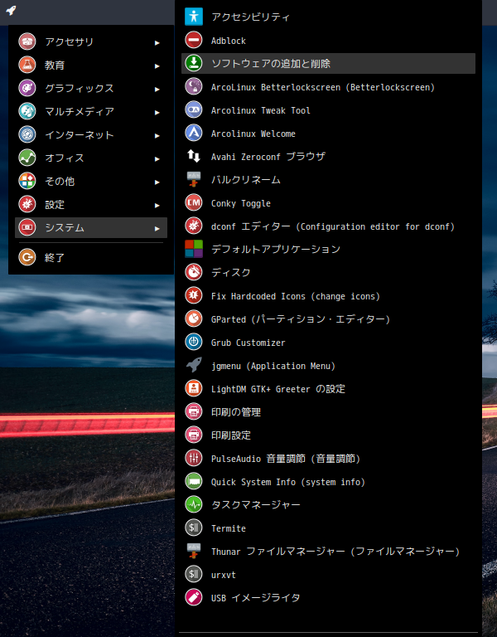Launch Quick System Info entry
The width and height of the screenshot is (497, 637).
(328, 481)
